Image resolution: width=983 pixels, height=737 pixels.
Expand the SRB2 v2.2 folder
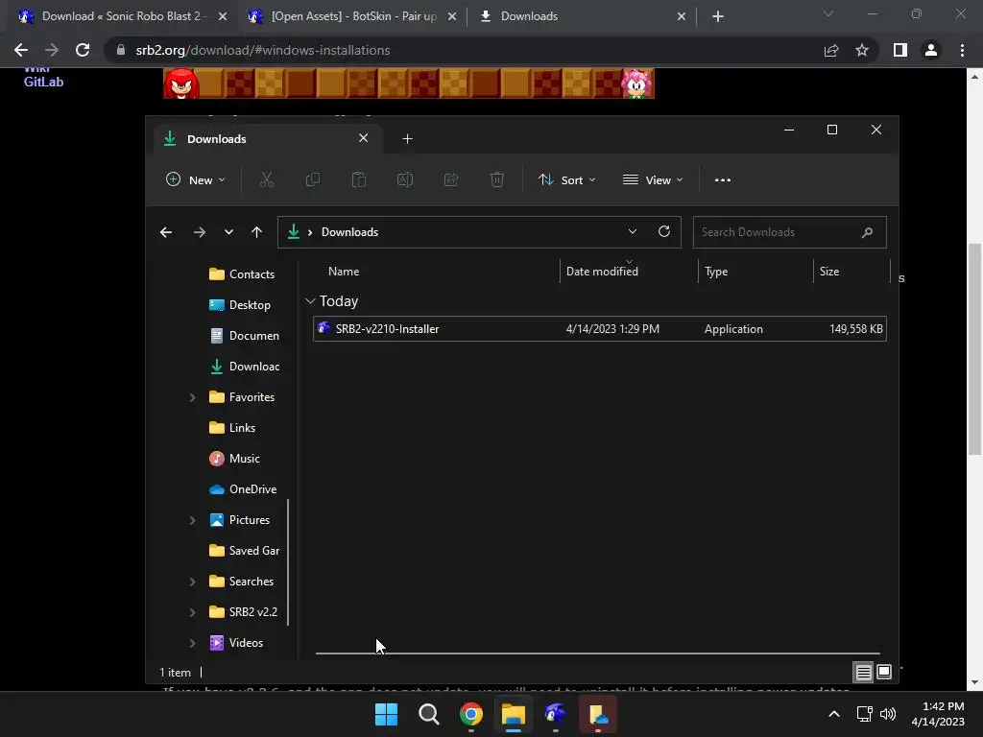[x=192, y=612]
